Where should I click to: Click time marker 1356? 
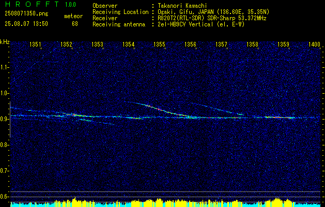190,45
